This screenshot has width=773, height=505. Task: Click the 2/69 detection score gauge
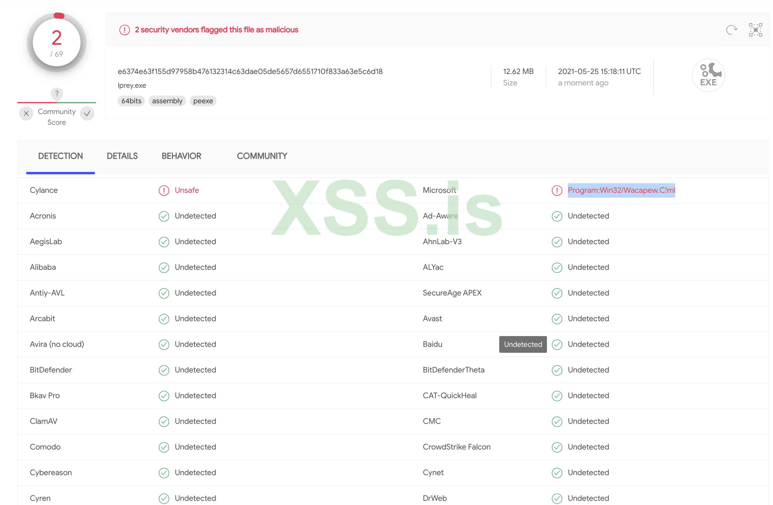click(56, 42)
